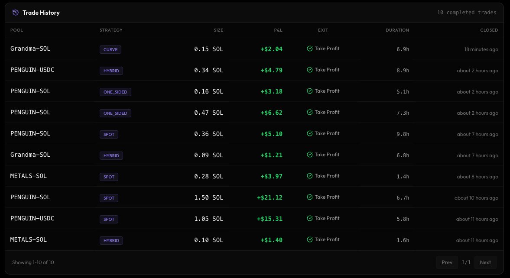Select the METALS-SOL pool with SPOT strategy
The width and height of the screenshot is (510, 278).
28,176
